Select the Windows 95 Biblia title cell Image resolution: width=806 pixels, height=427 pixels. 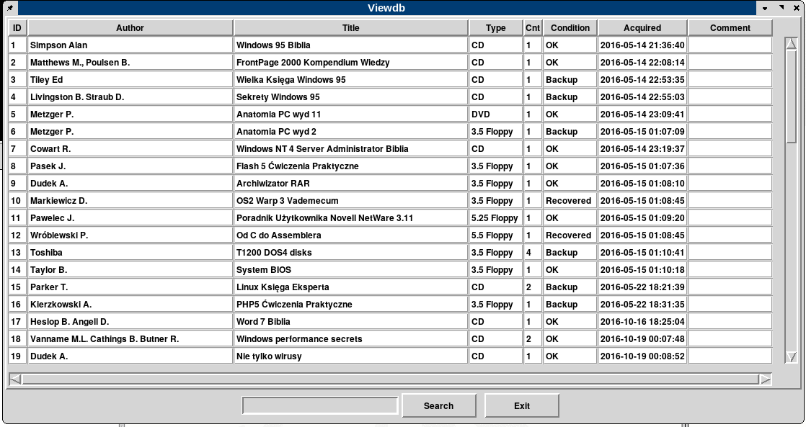tap(350, 45)
